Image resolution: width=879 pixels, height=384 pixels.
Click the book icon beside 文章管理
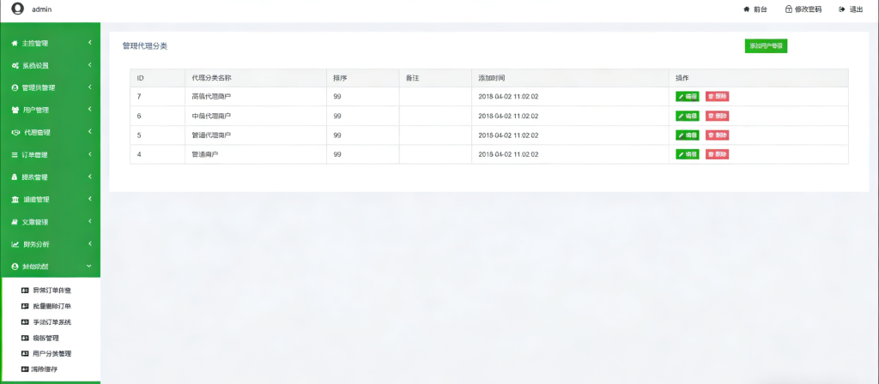click(x=15, y=222)
